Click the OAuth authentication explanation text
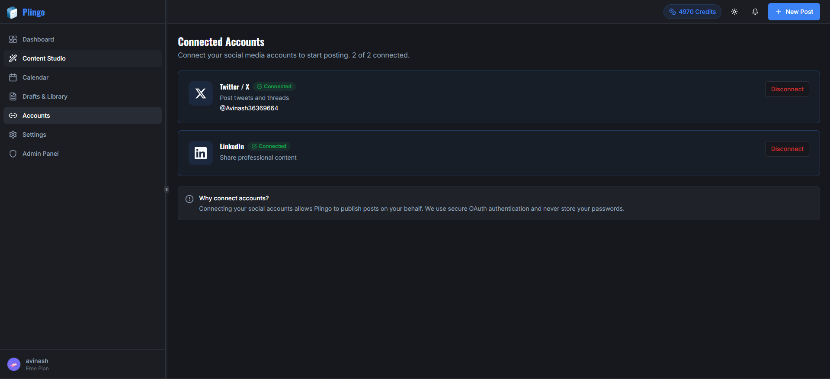Image resolution: width=830 pixels, height=379 pixels. (412, 209)
